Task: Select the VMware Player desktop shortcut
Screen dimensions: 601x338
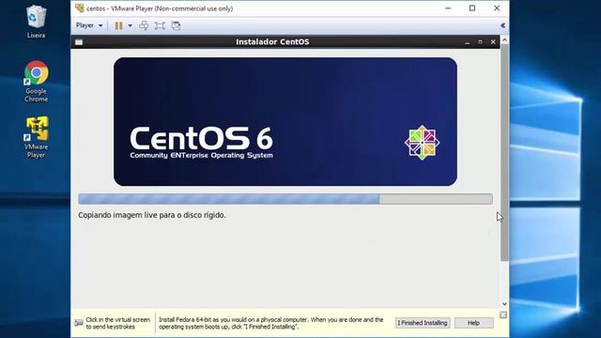Action: pos(36,137)
